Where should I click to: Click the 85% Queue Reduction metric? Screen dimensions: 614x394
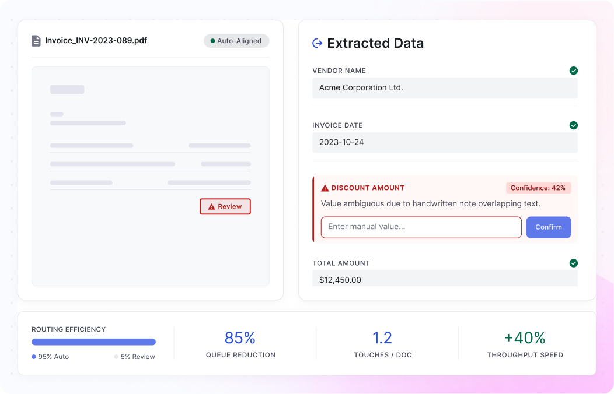point(240,344)
